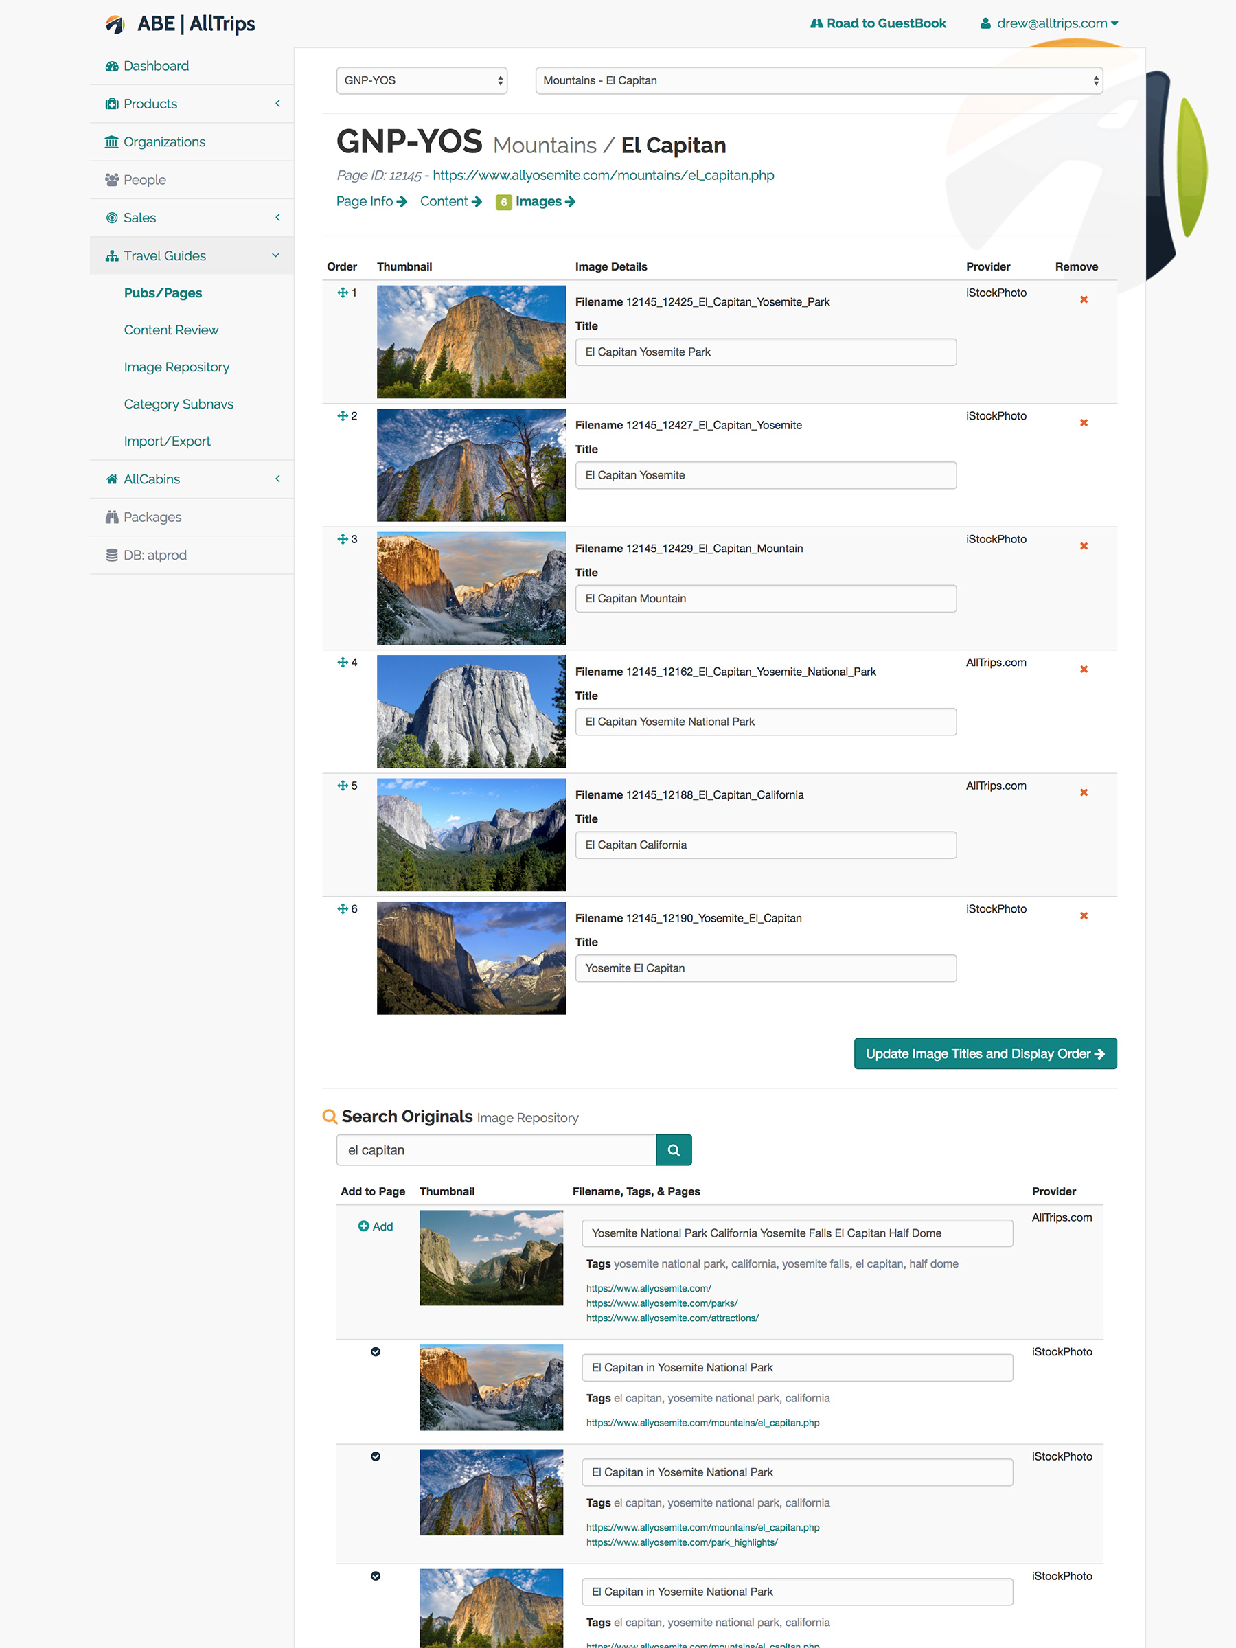
Task: Open the Mountains - El Capitan page dropdown
Action: [x=818, y=80]
